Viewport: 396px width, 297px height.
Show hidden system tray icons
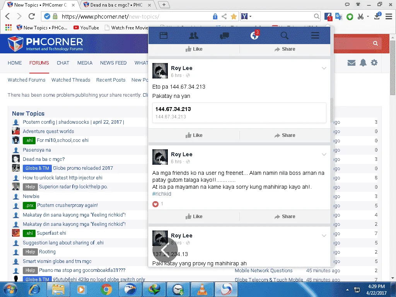tap(347, 290)
